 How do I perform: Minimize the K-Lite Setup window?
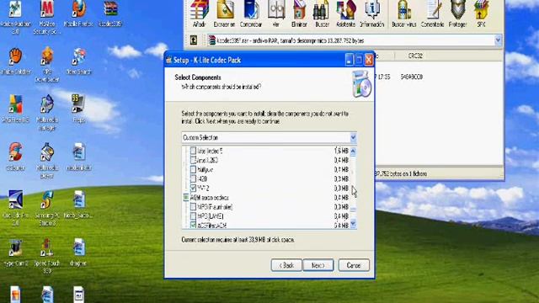point(349,60)
